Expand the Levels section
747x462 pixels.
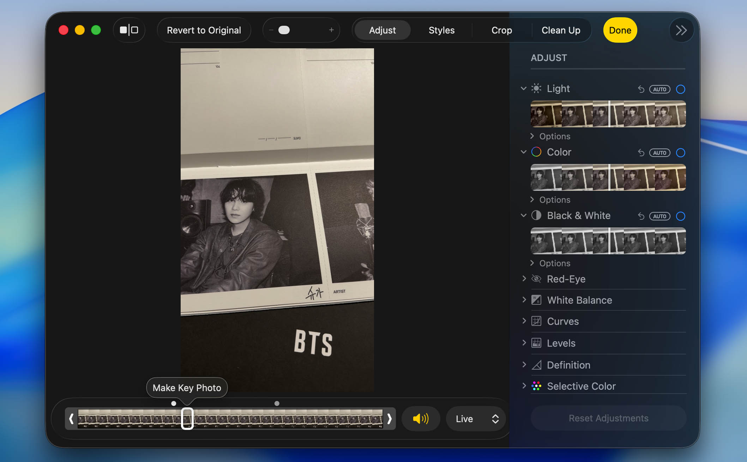click(524, 343)
